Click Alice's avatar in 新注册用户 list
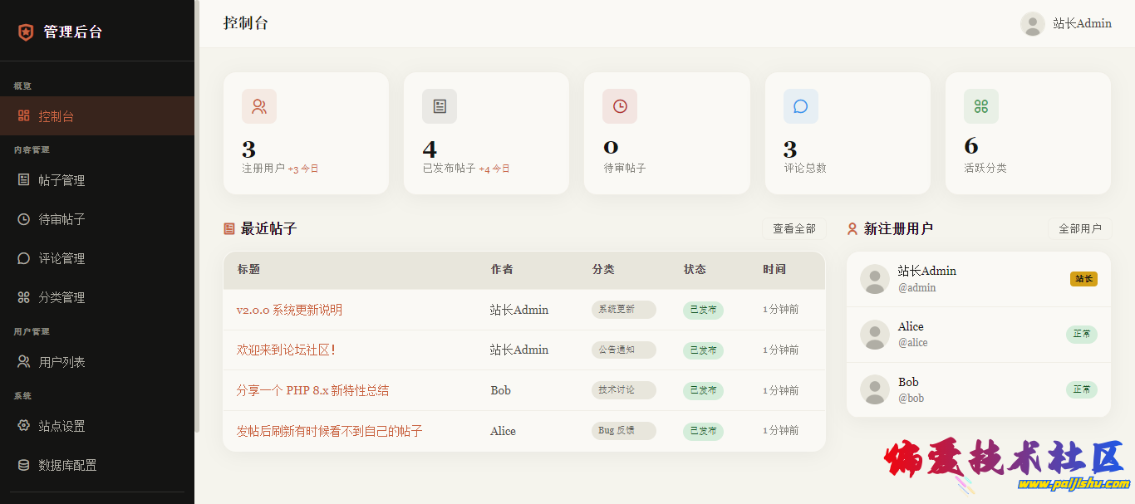This screenshot has width=1135, height=504. click(874, 335)
